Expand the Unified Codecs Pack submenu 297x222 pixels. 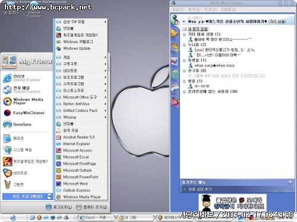pos(81,111)
